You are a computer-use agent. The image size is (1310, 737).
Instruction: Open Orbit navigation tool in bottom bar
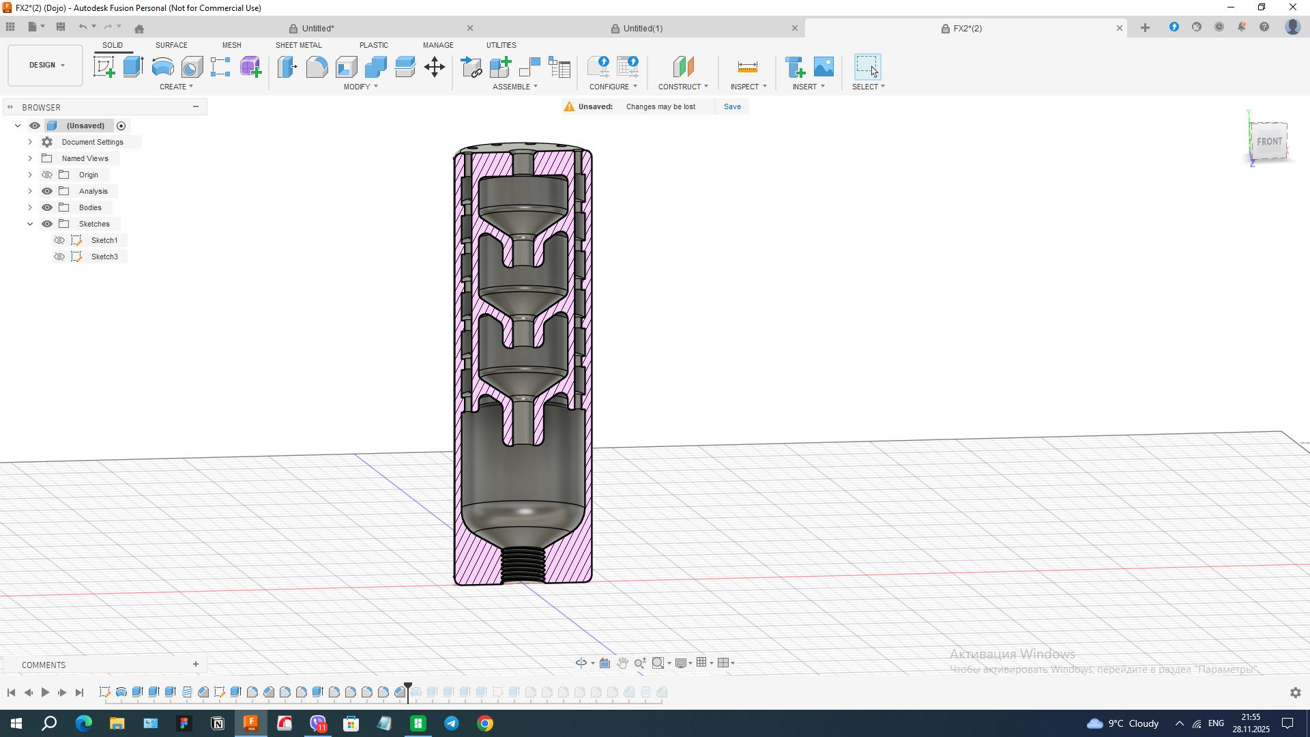(581, 663)
